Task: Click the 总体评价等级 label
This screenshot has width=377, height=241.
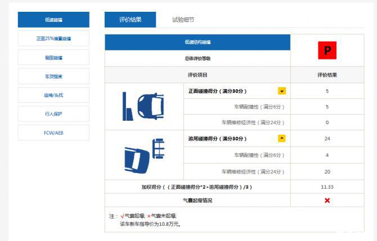Action: (x=198, y=58)
